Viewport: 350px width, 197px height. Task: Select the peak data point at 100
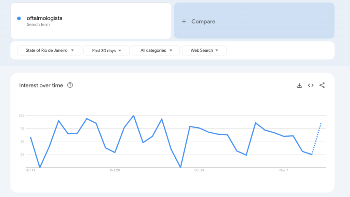tap(134, 116)
